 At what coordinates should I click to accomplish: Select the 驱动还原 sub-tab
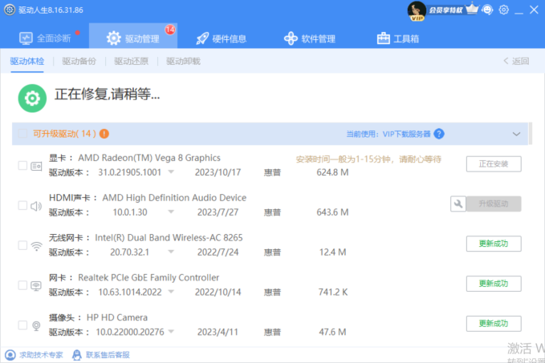[x=131, y=62]
